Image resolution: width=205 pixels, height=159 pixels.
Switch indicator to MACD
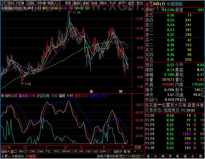(x=23, y=152)
